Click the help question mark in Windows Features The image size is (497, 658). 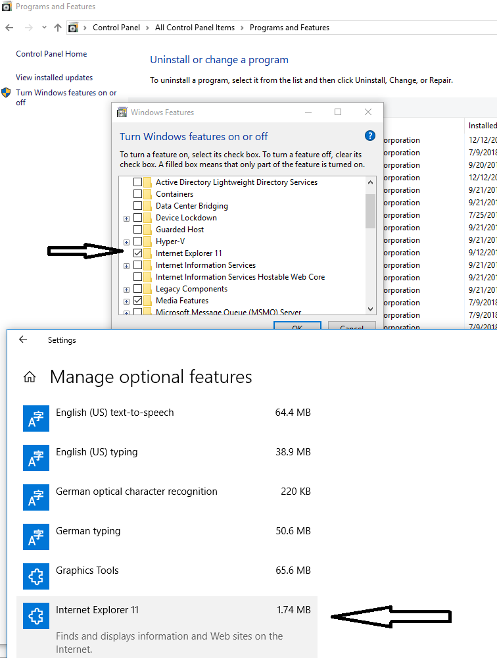[x=370, y=136]
